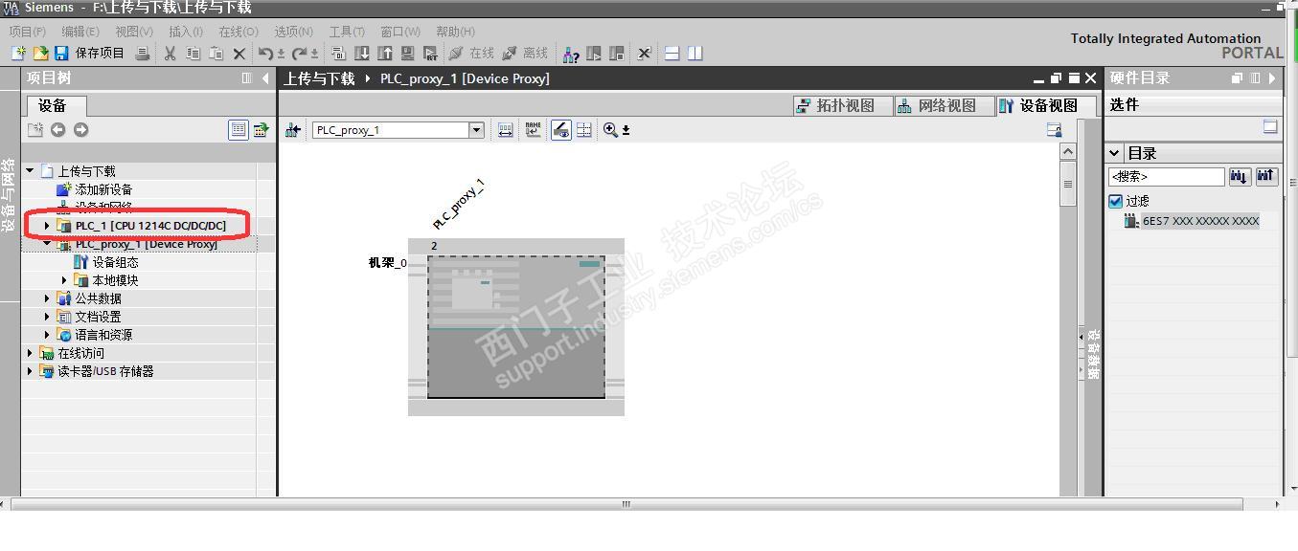
Task: Collapse the 上传与下载 project node
Action: click(30, 171)
